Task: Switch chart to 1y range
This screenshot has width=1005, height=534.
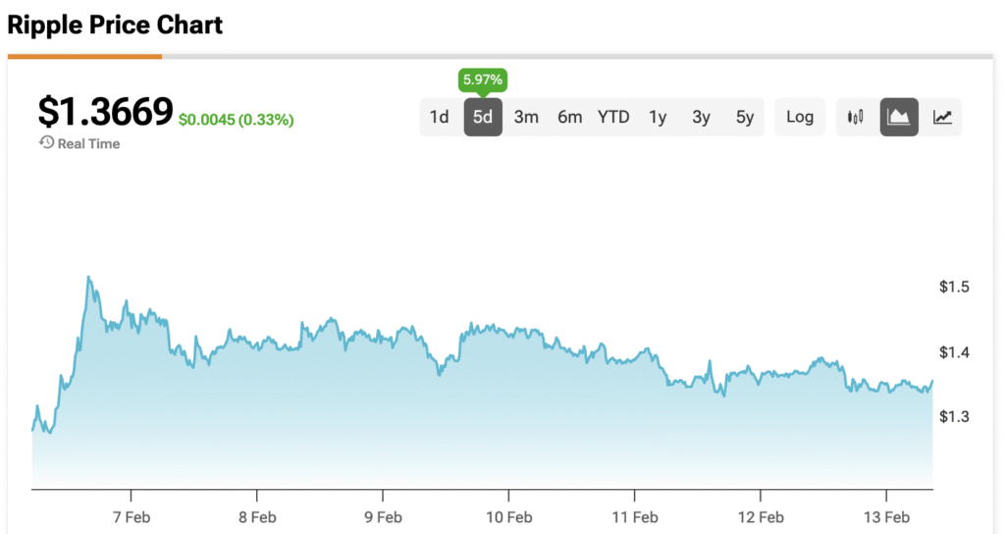Action: click(x=658, y=117)
